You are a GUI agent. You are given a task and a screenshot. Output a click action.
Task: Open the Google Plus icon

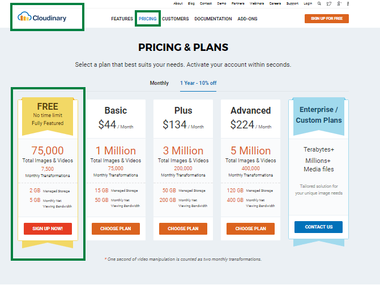point(339,3)
